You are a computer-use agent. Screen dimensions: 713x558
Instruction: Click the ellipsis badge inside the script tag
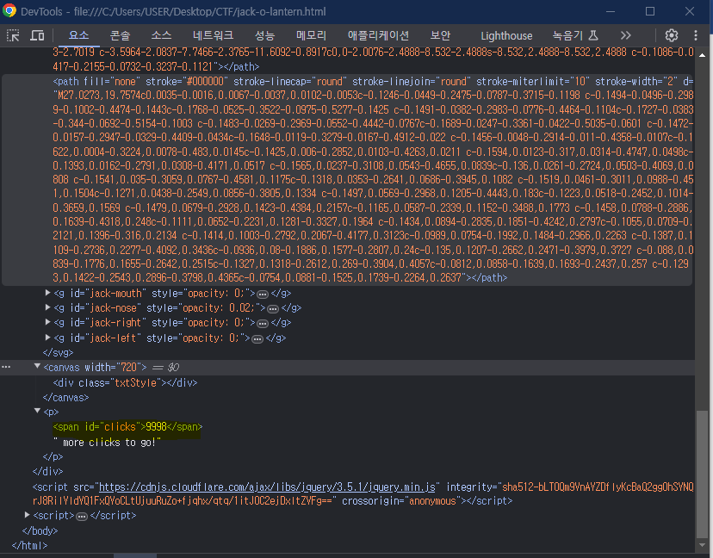click(82, 516)
